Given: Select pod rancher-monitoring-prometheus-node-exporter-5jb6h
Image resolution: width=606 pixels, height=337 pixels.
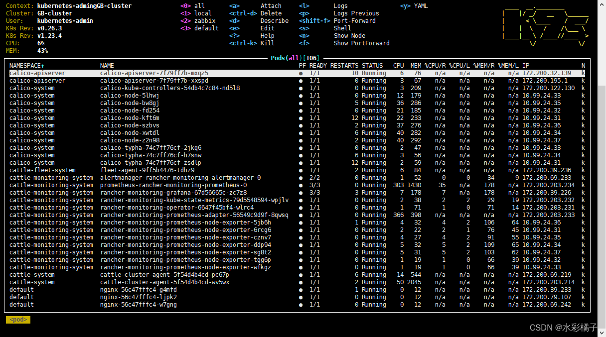Looking at the screenshot, I should (x=297, y=223).
